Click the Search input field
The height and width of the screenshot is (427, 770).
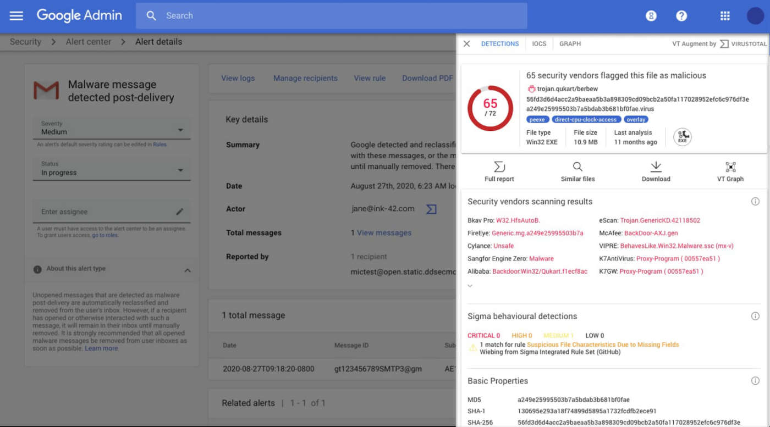330,16
